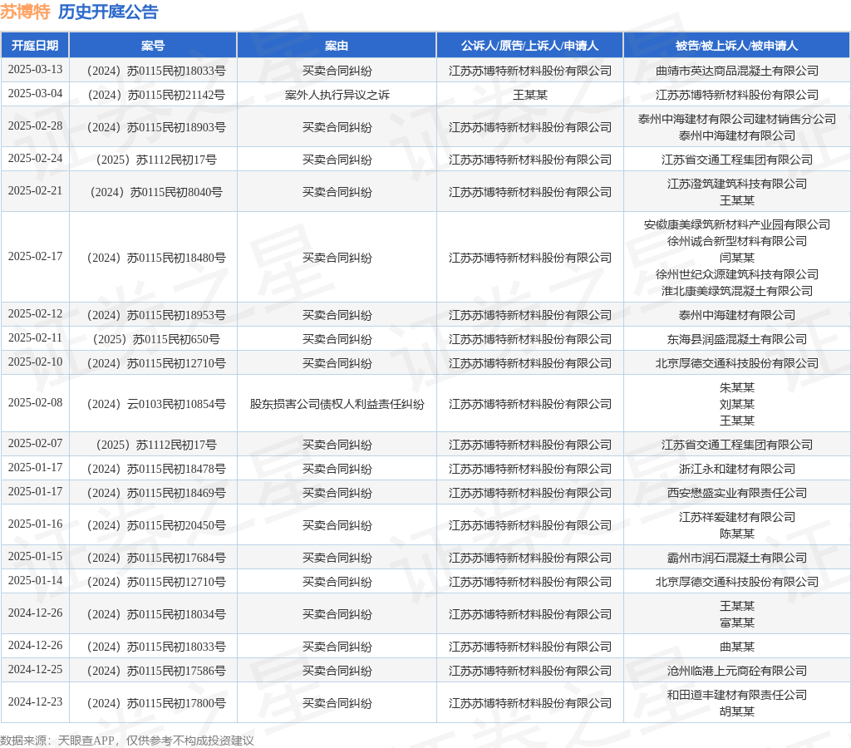Click 王某某 in the 2025-03-04 row

pos(530,95)
